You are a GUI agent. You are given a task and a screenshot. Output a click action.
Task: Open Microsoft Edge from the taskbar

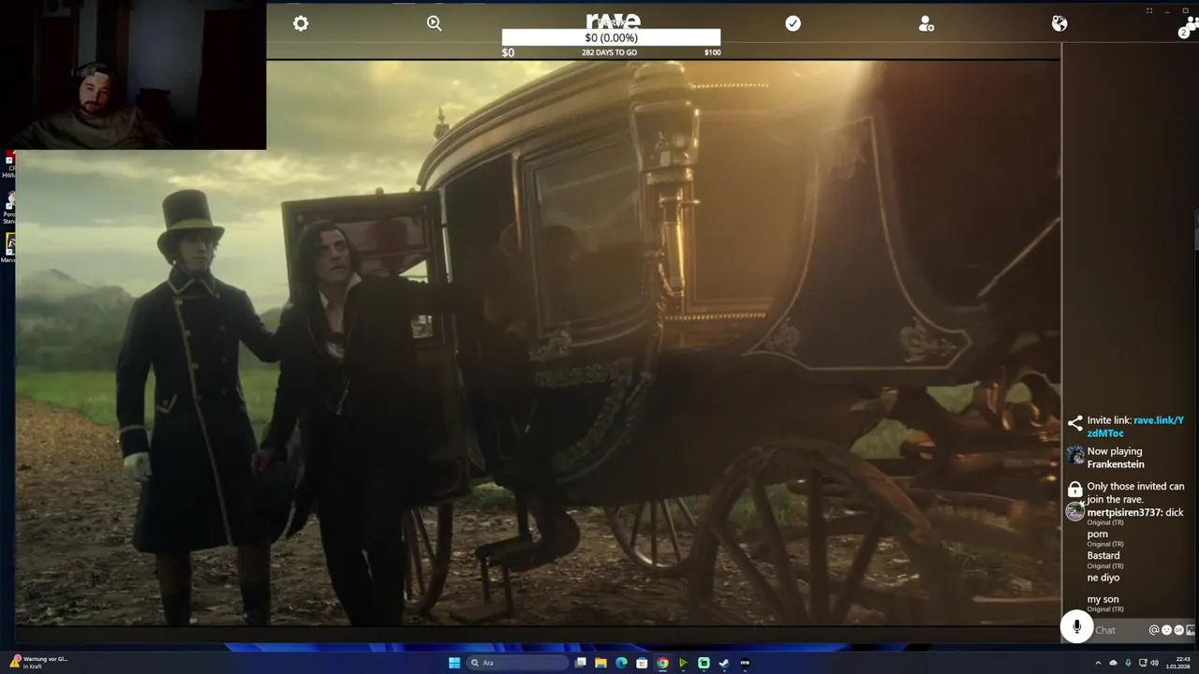tap(621, 663)
